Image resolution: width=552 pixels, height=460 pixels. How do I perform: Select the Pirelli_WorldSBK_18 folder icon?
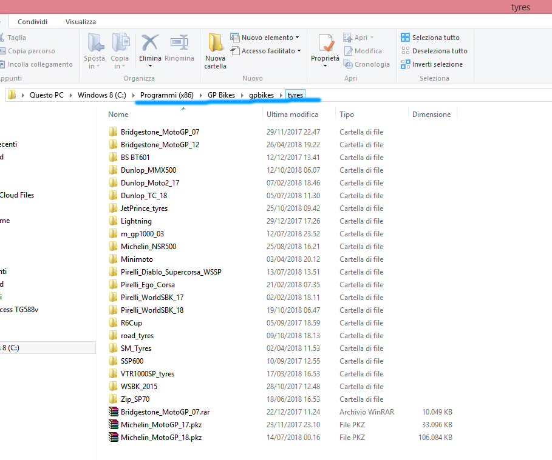tap(113, 310)
